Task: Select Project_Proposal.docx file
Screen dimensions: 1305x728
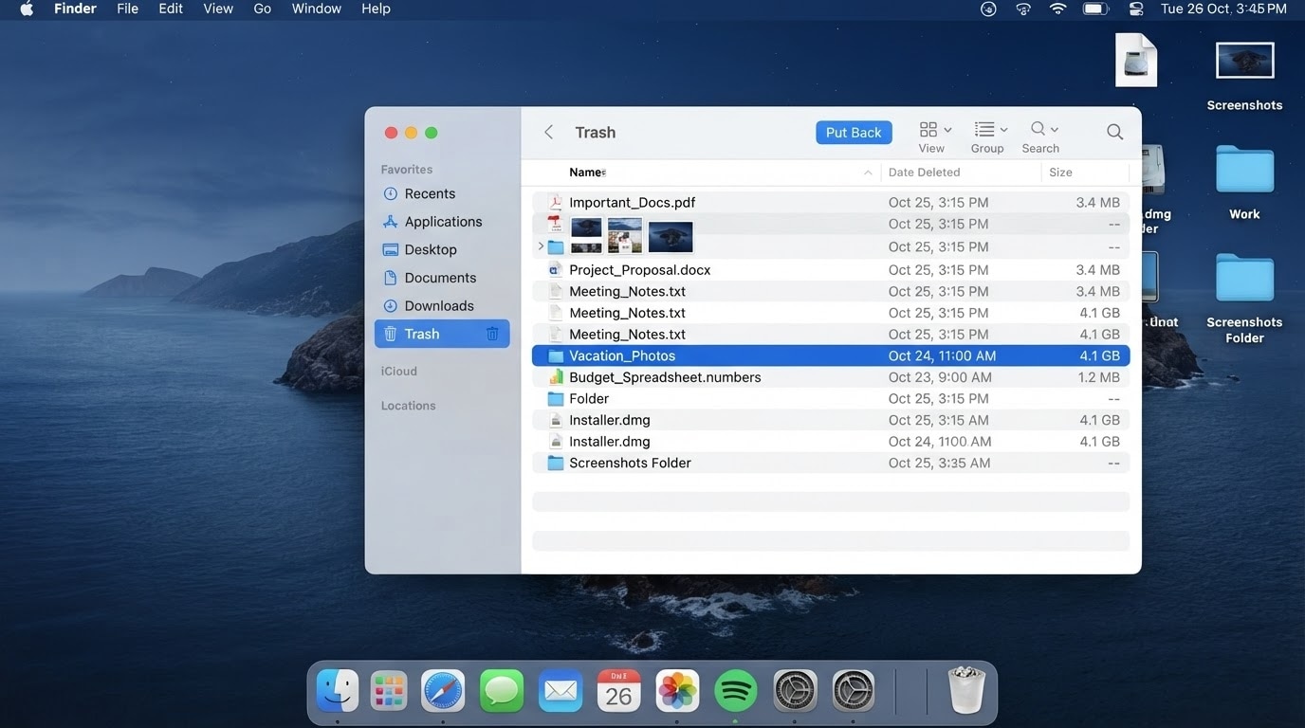Action: point(831,270)
